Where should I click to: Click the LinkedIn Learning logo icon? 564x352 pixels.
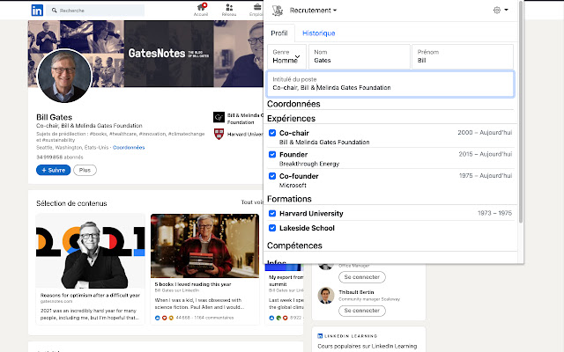(x=320, y=336)
